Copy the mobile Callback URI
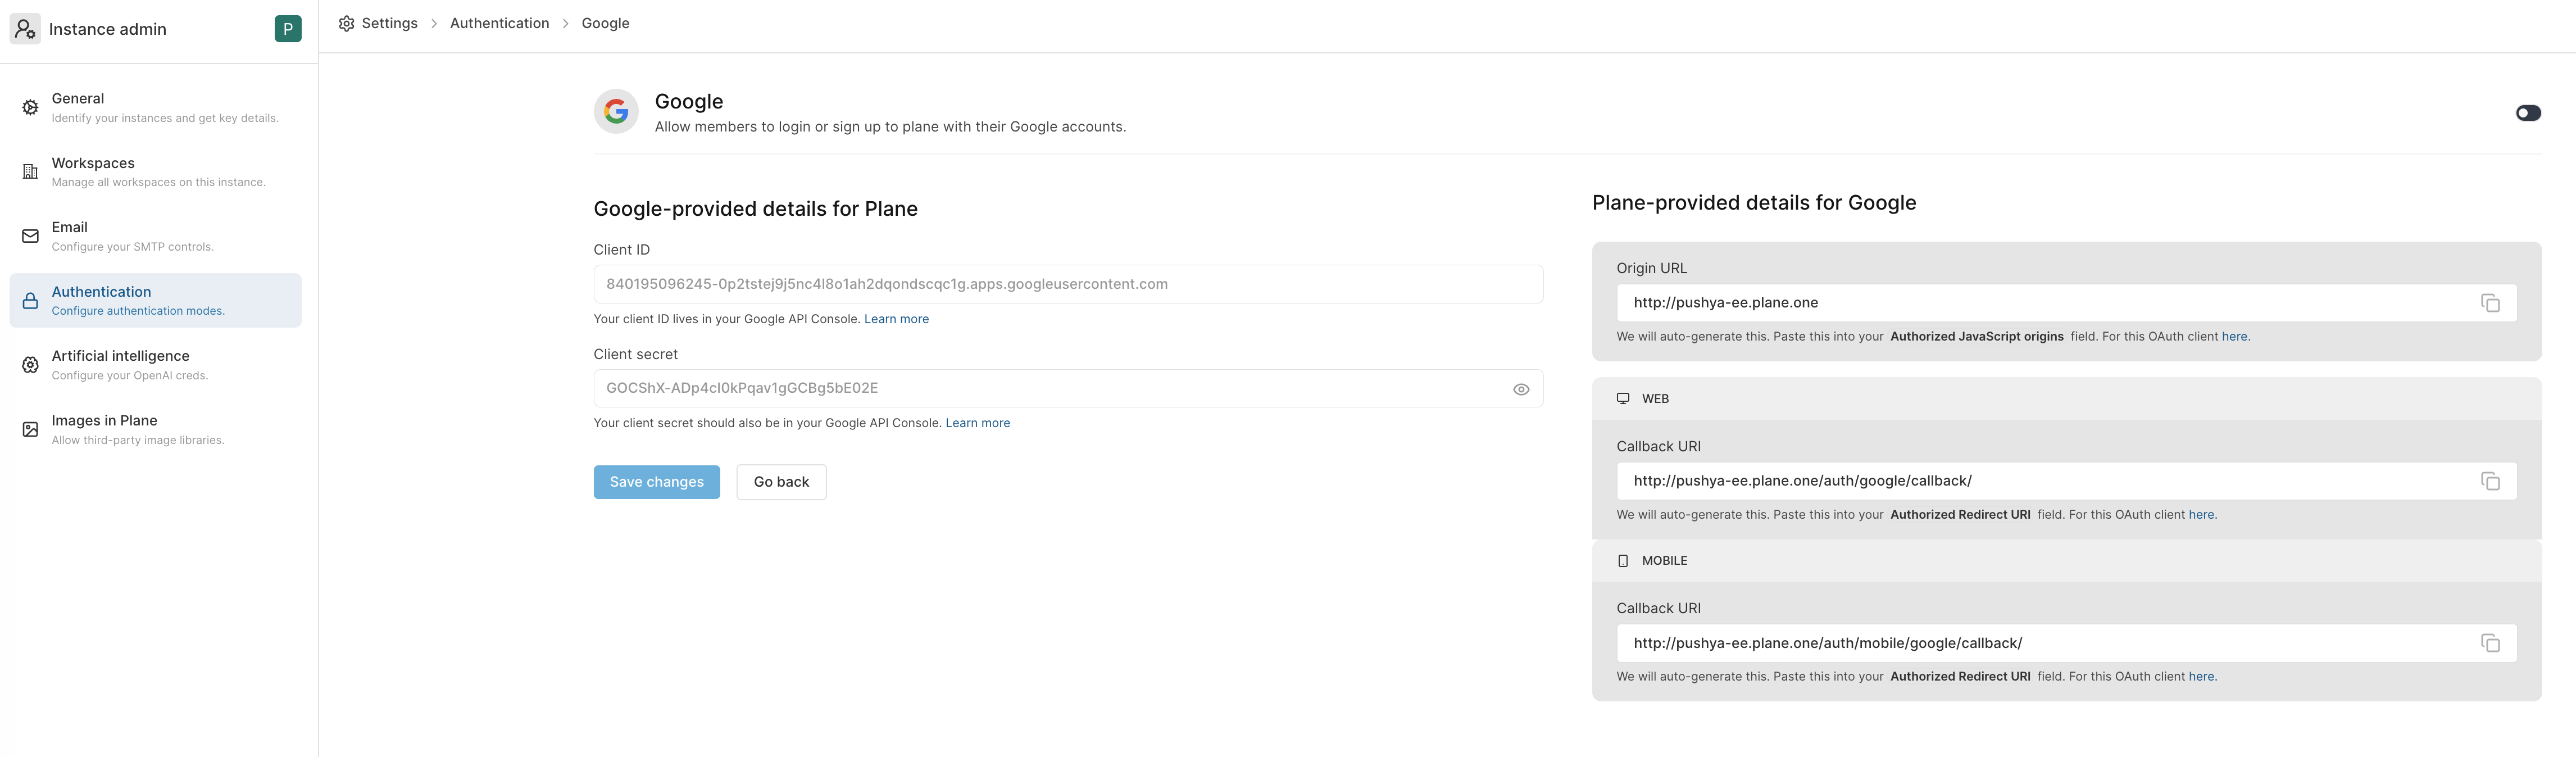The width and height of the screenshot is (2576, 757). [2491, 643]
